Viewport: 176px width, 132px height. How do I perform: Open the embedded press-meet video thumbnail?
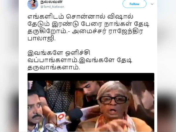coord(91,102)
